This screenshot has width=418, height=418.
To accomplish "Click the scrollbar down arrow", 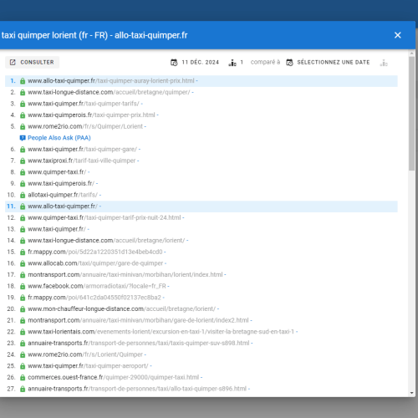I will point(412,393).
